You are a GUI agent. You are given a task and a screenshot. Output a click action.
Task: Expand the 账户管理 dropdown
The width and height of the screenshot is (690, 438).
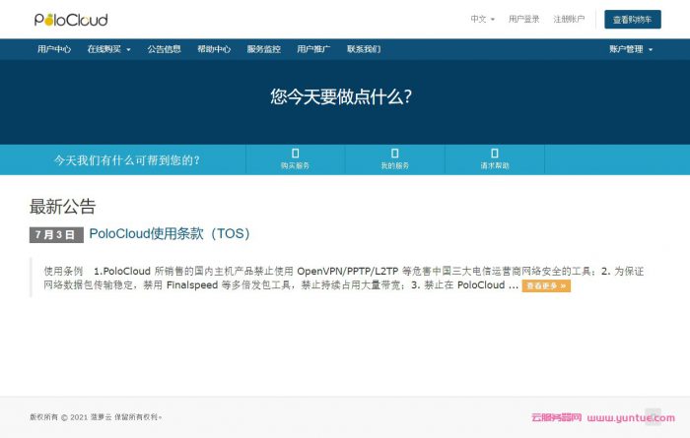point(630,48)
